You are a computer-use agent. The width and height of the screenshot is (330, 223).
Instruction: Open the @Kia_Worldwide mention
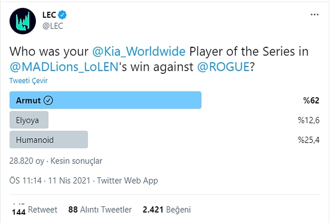[x=139, y=51]
